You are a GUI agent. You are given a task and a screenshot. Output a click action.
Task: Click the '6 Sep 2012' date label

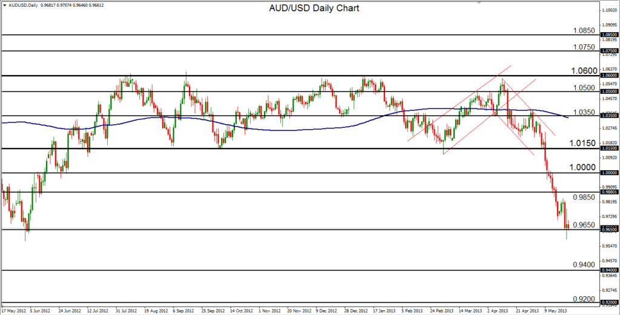[184, 311]
